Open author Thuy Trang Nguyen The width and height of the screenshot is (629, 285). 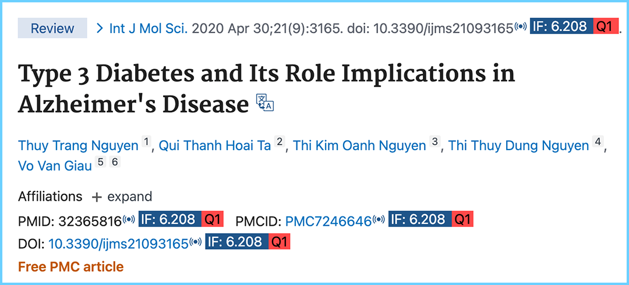(x=78, y=145)
